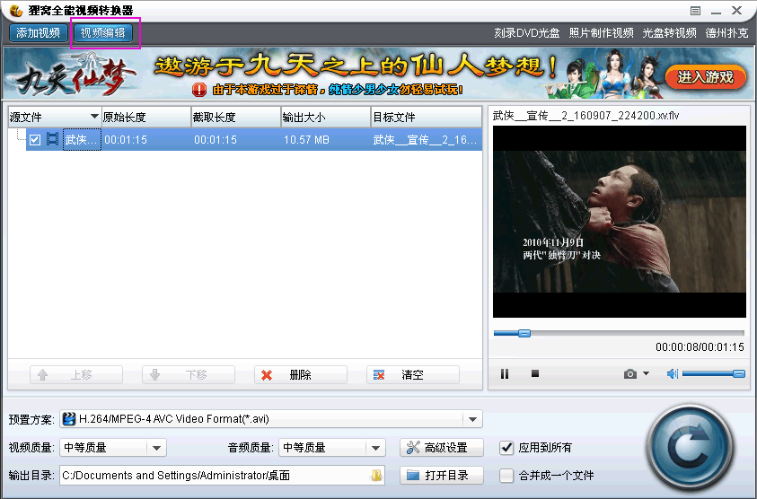Click the H.264 preset clapperboard icon
This screenshot has width=757, height=499.
69,419
